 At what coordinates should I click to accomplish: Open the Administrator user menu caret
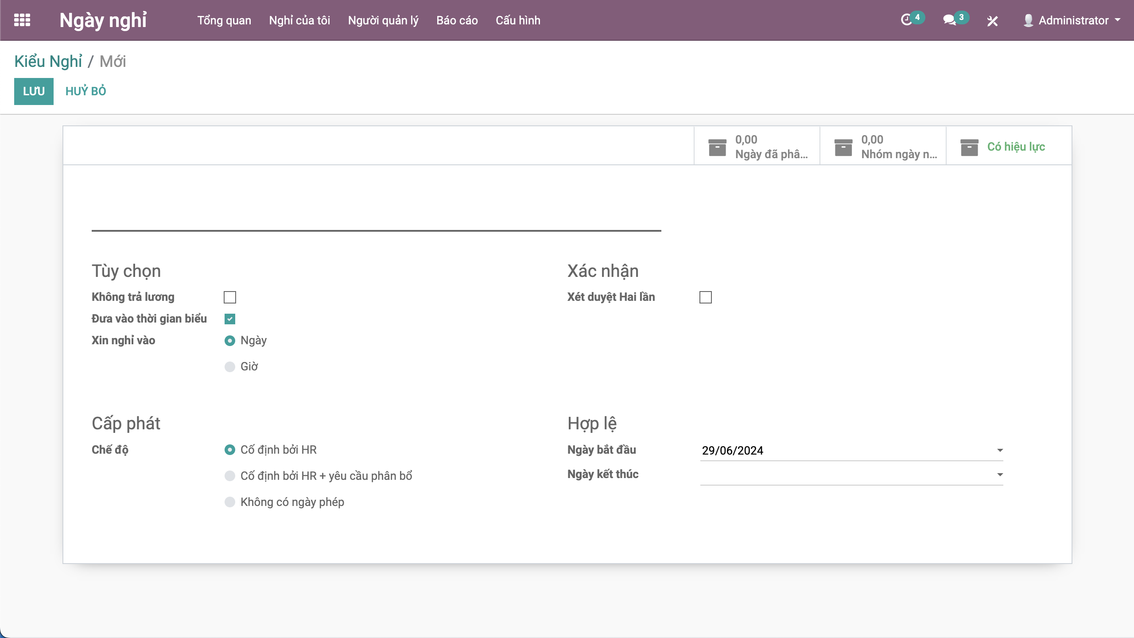[1118, 20]
